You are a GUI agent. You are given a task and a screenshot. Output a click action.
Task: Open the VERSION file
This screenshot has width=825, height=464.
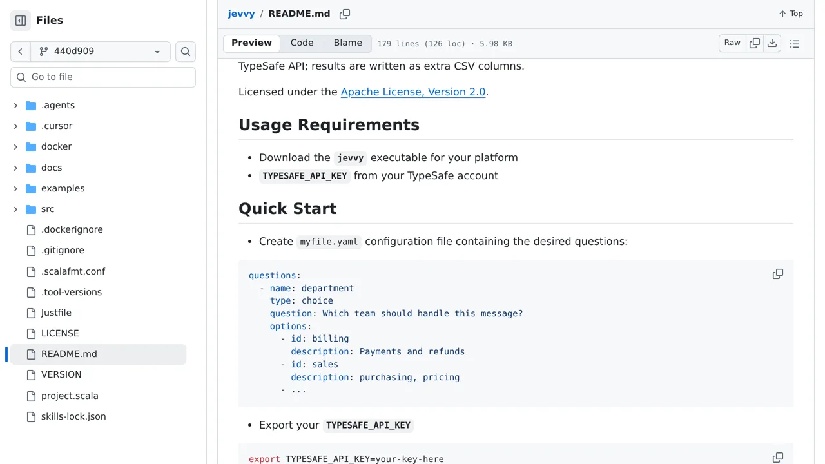coord(61,375)
